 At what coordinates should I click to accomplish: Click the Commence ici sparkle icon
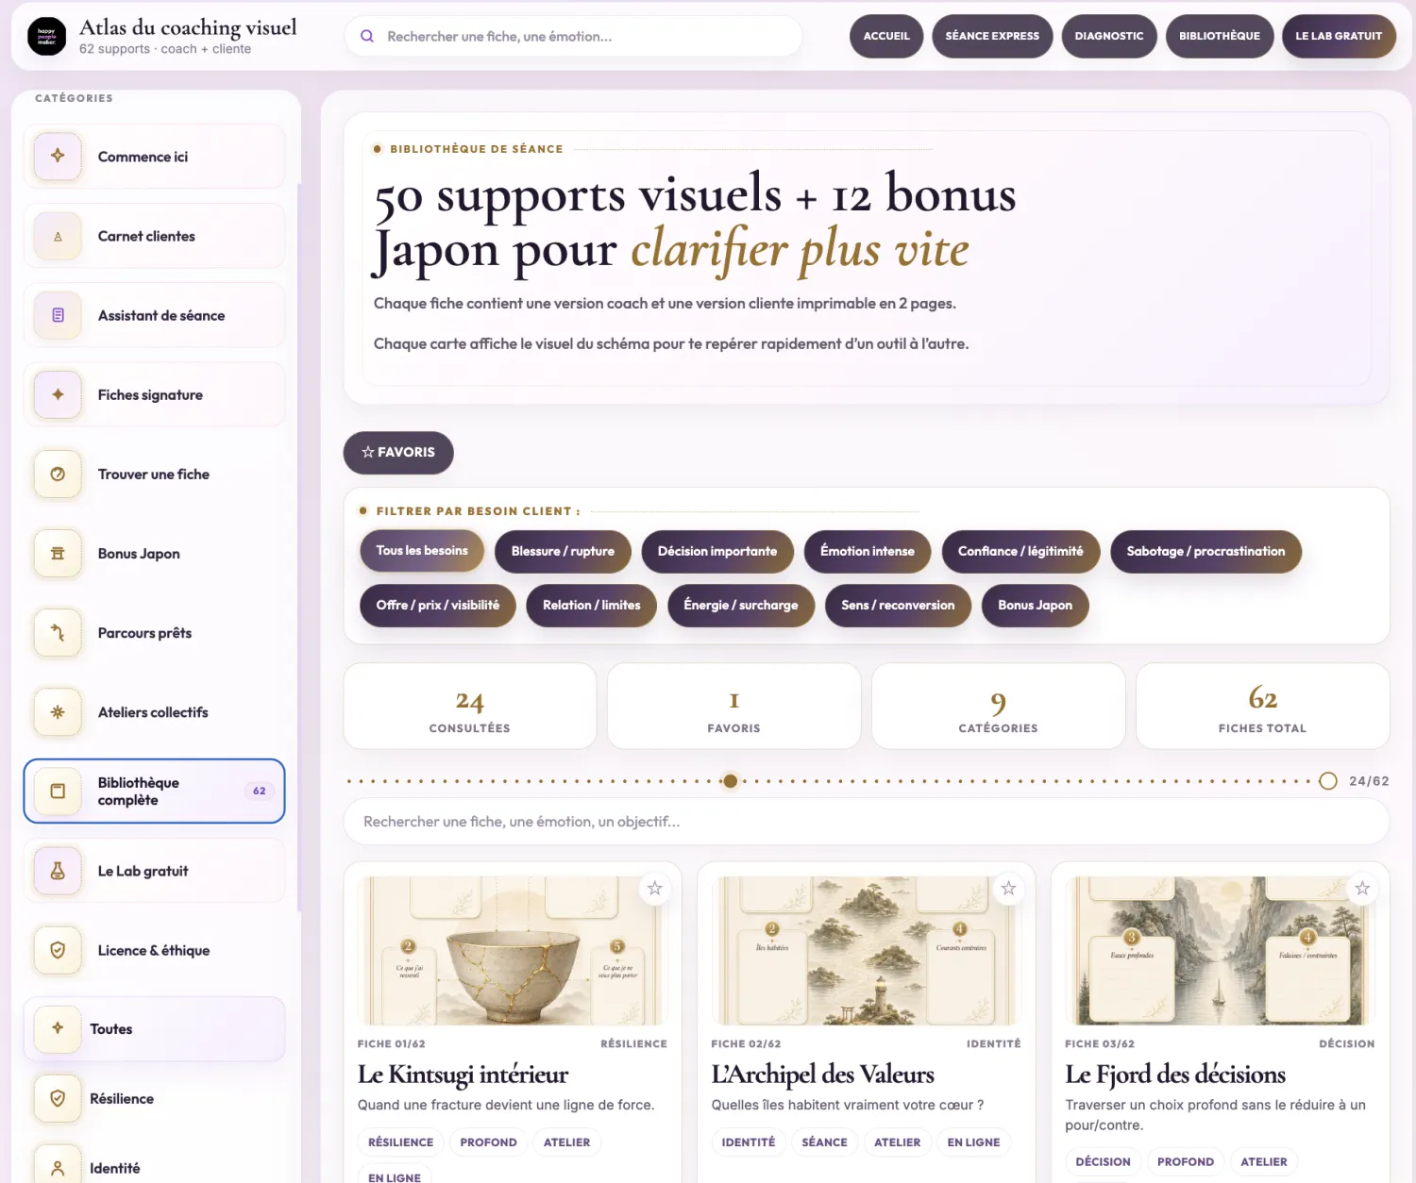point(58,156)
